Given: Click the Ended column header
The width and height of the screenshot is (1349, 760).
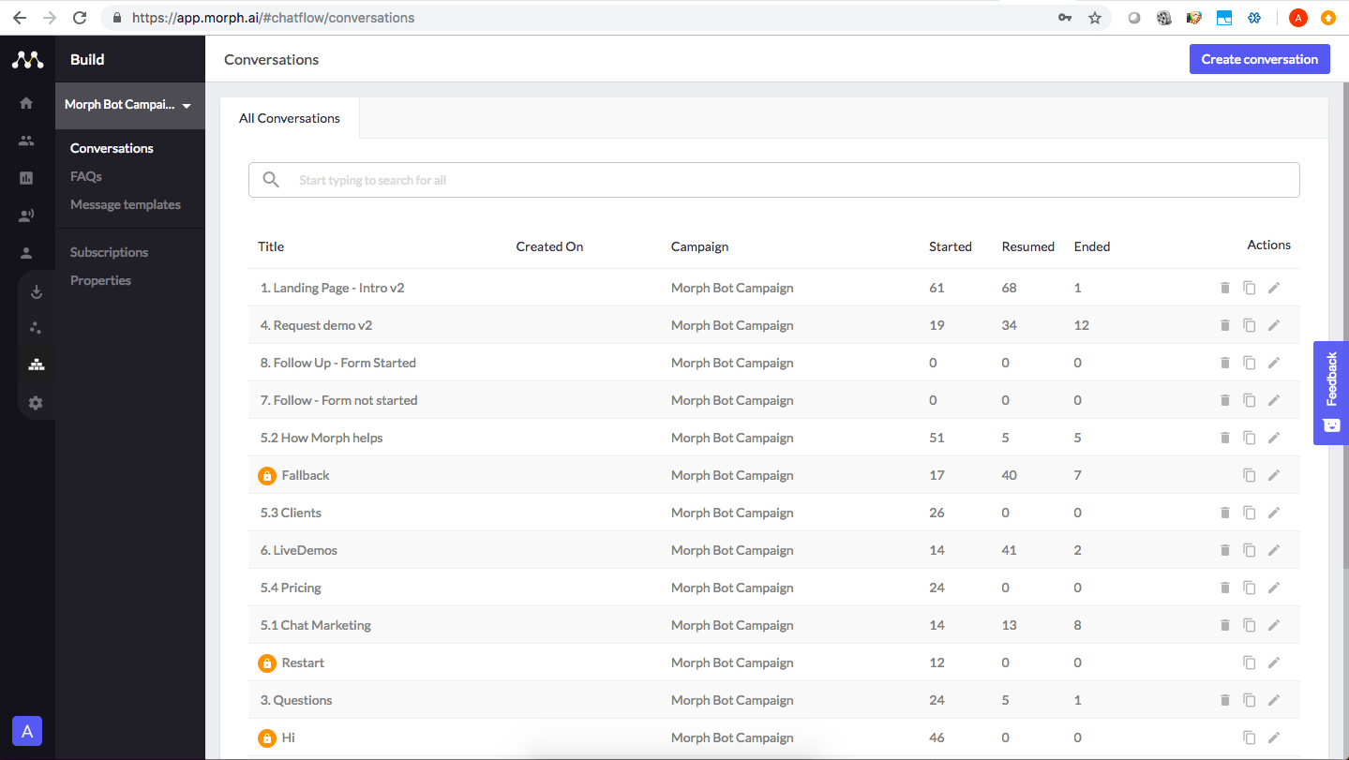Looking at the screenshot, I should 1092,246.
